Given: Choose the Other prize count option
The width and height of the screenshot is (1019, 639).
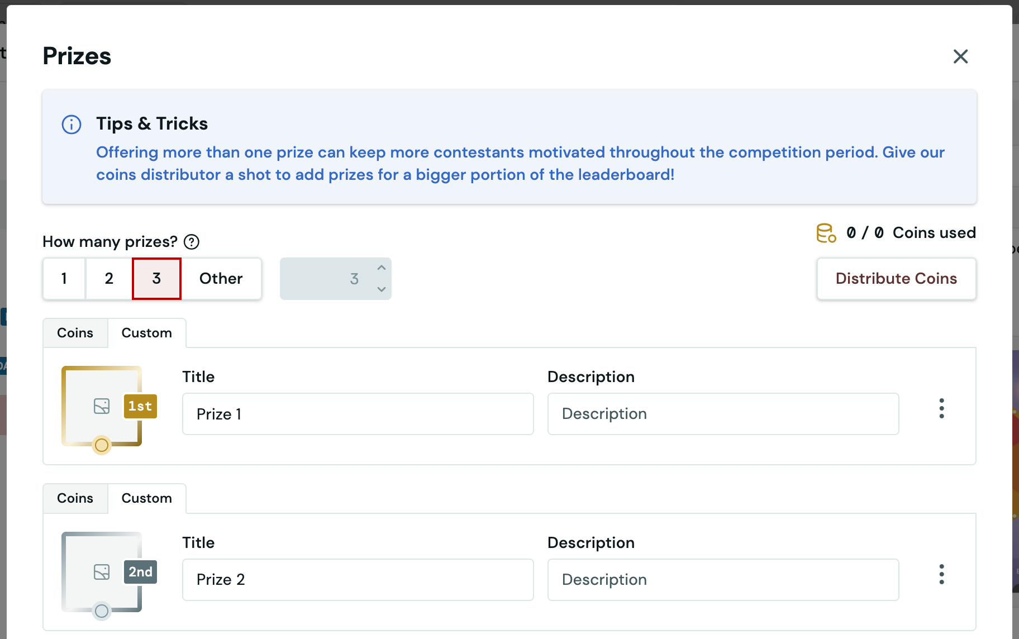Looking at the screenshot, I should (x=221, y=279).
